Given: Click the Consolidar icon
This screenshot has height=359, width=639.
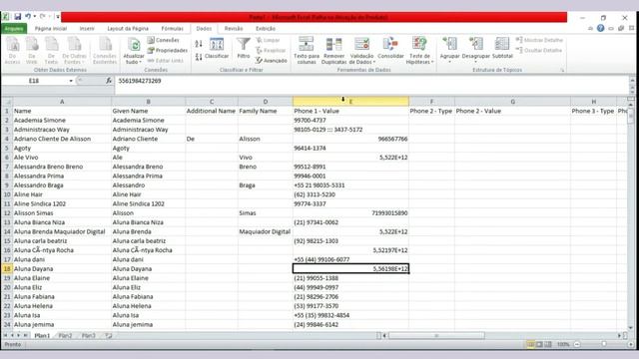Looking at the screenshot, I should click(x=390, y=48).
